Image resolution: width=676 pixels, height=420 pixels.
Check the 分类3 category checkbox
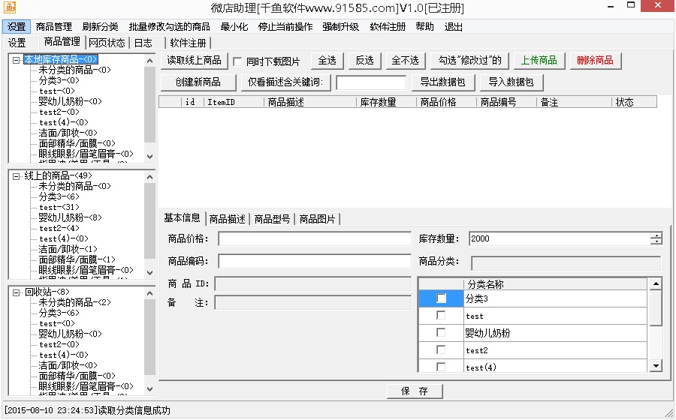pos(441,298)
